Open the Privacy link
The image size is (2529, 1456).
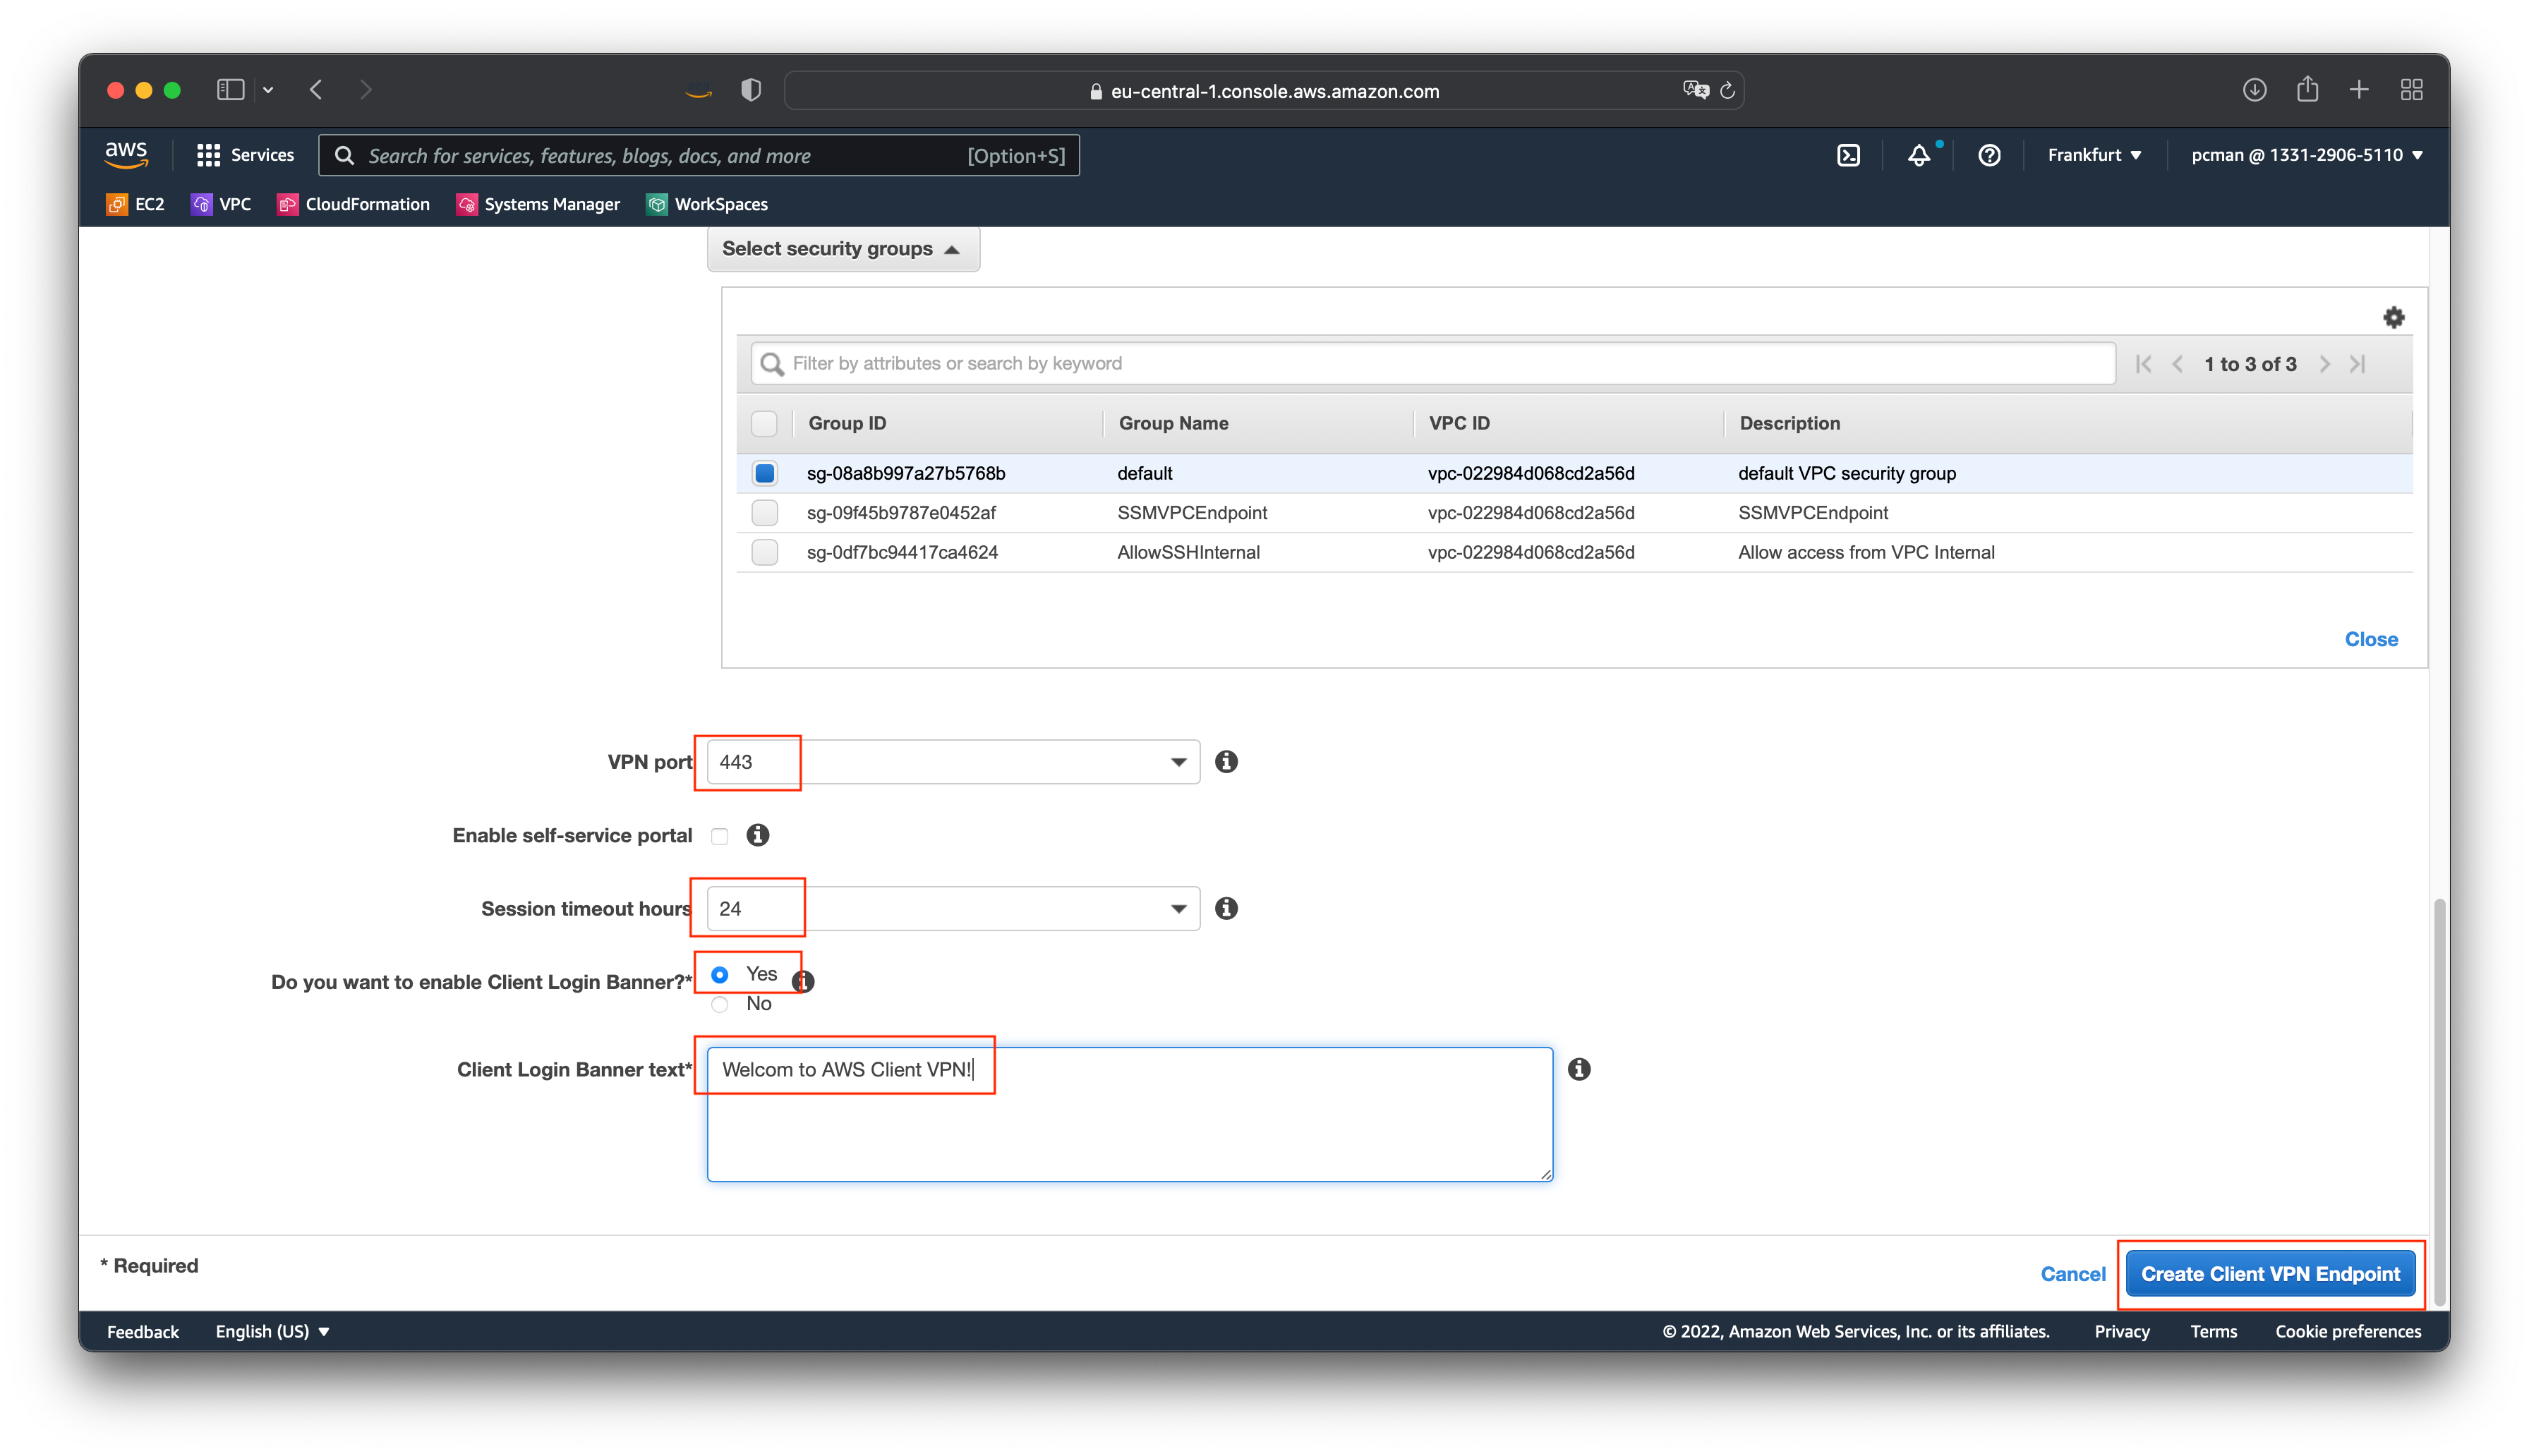click(2121, 1332)
